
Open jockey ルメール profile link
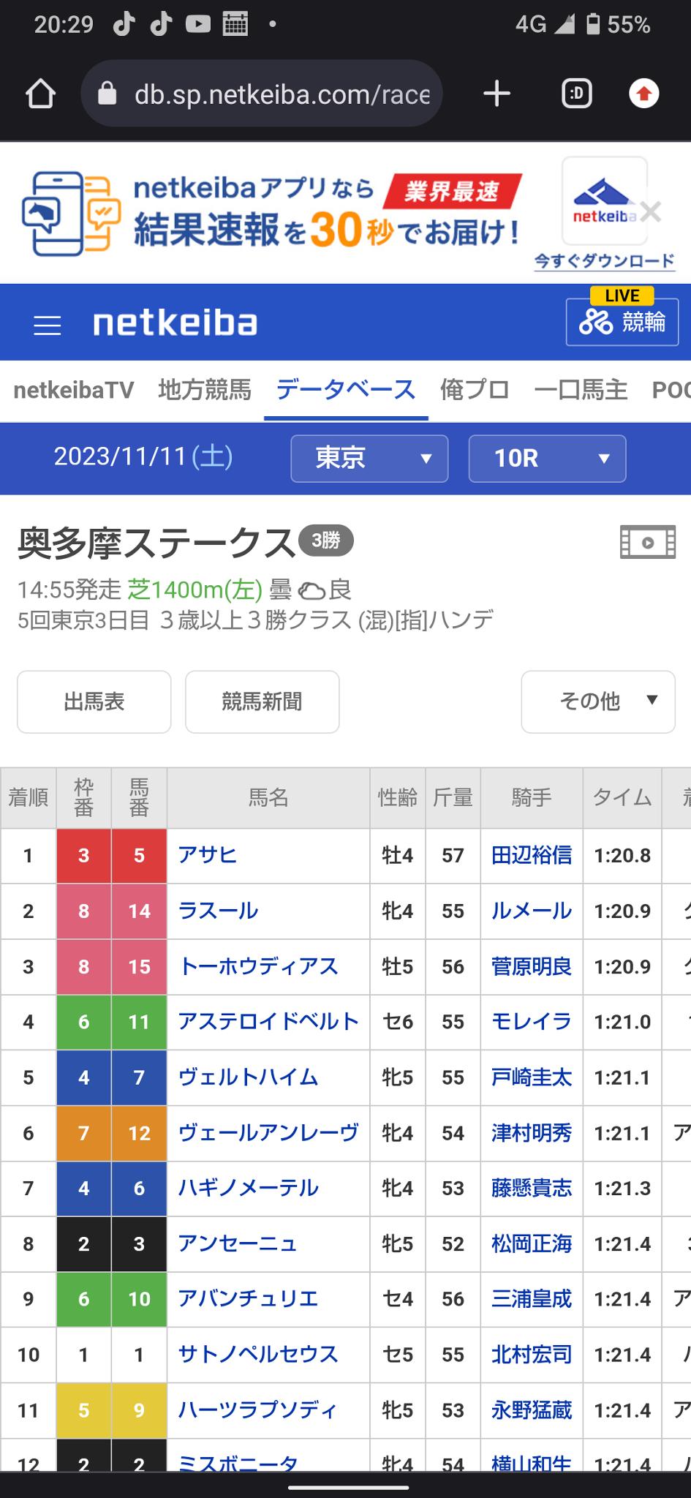coord(532,911)
